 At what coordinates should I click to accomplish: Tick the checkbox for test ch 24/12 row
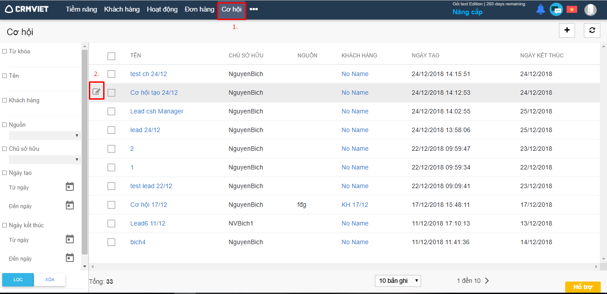coord(111,74)
